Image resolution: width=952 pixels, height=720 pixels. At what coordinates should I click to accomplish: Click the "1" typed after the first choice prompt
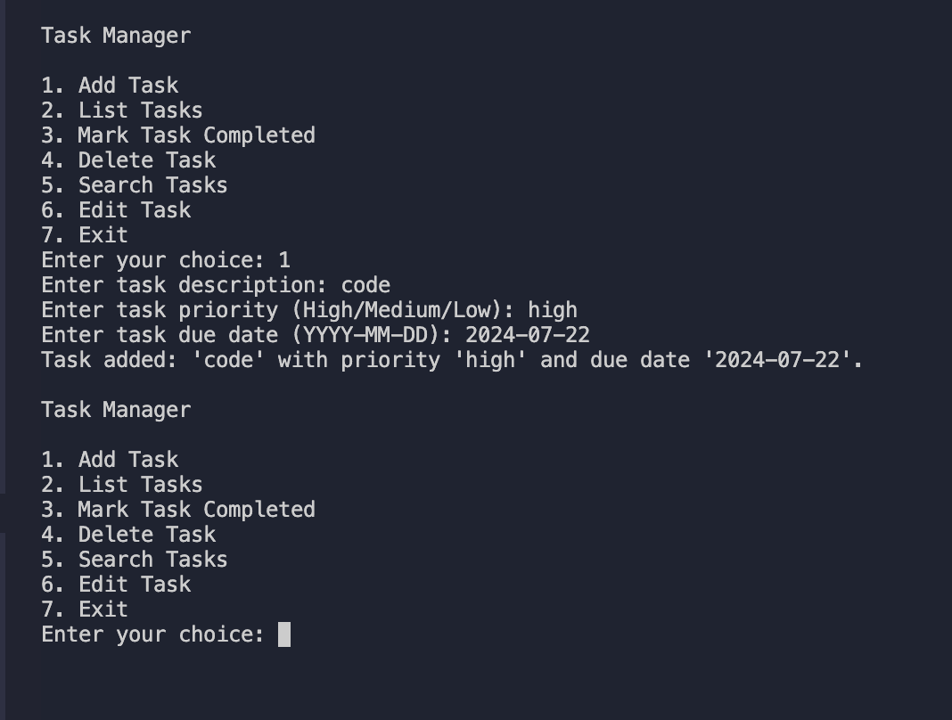(284, 260)
